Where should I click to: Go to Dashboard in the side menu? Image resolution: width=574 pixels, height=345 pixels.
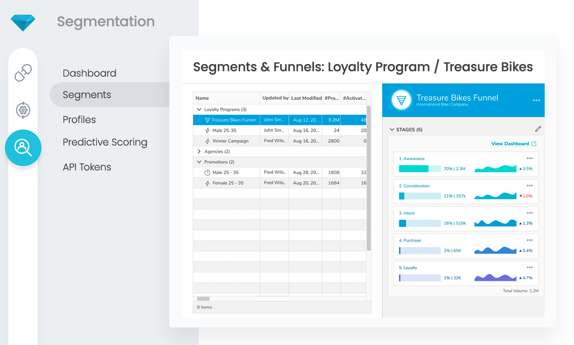tap(89, 73)
